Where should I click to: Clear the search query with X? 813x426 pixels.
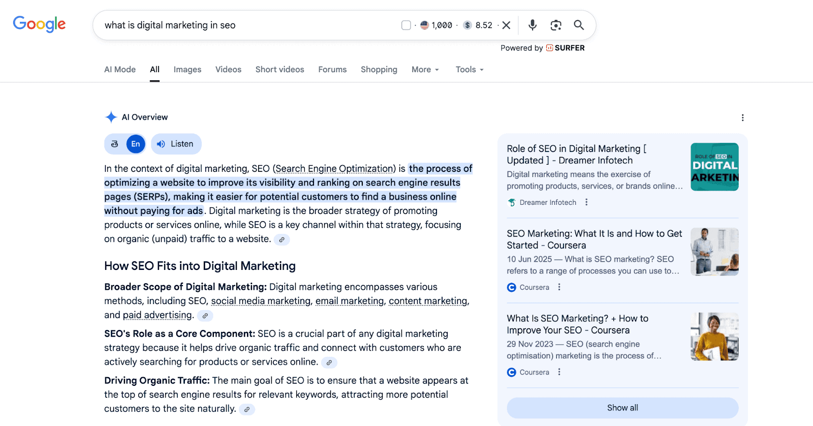(506, 25)
